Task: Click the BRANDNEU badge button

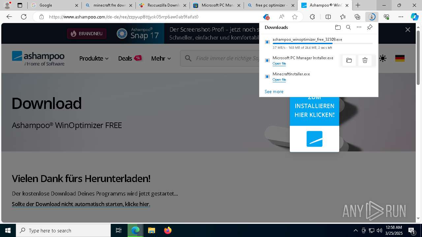Action: (x=87, y=34)
